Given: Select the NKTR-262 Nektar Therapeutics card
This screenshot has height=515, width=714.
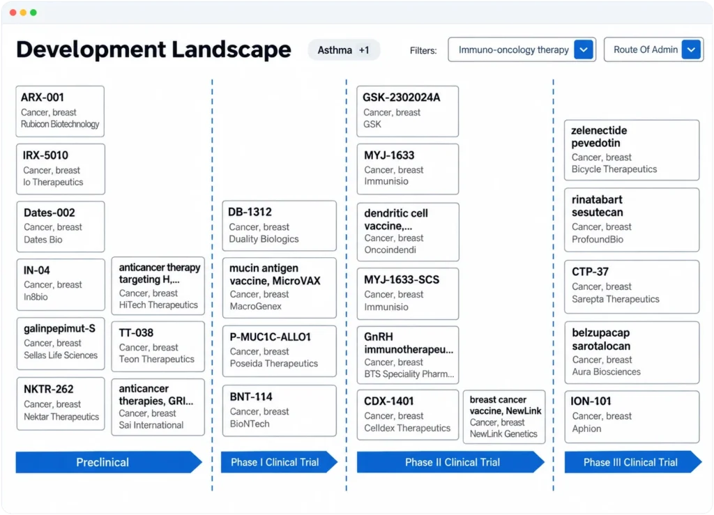Looking at the screenshot, I should pos(61,403).
